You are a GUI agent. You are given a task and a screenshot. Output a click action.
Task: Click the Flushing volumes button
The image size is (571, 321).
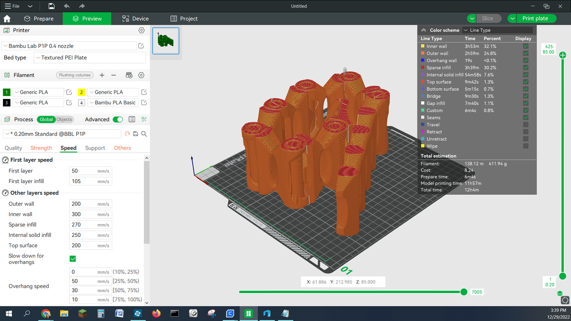(x=75, y=75)
